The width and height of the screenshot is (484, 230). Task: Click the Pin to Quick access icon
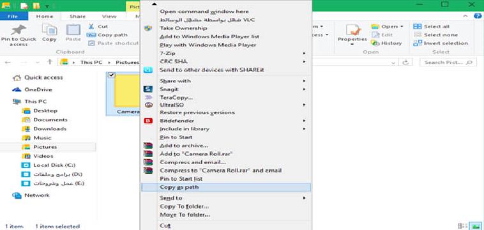[x=19, y=30]
